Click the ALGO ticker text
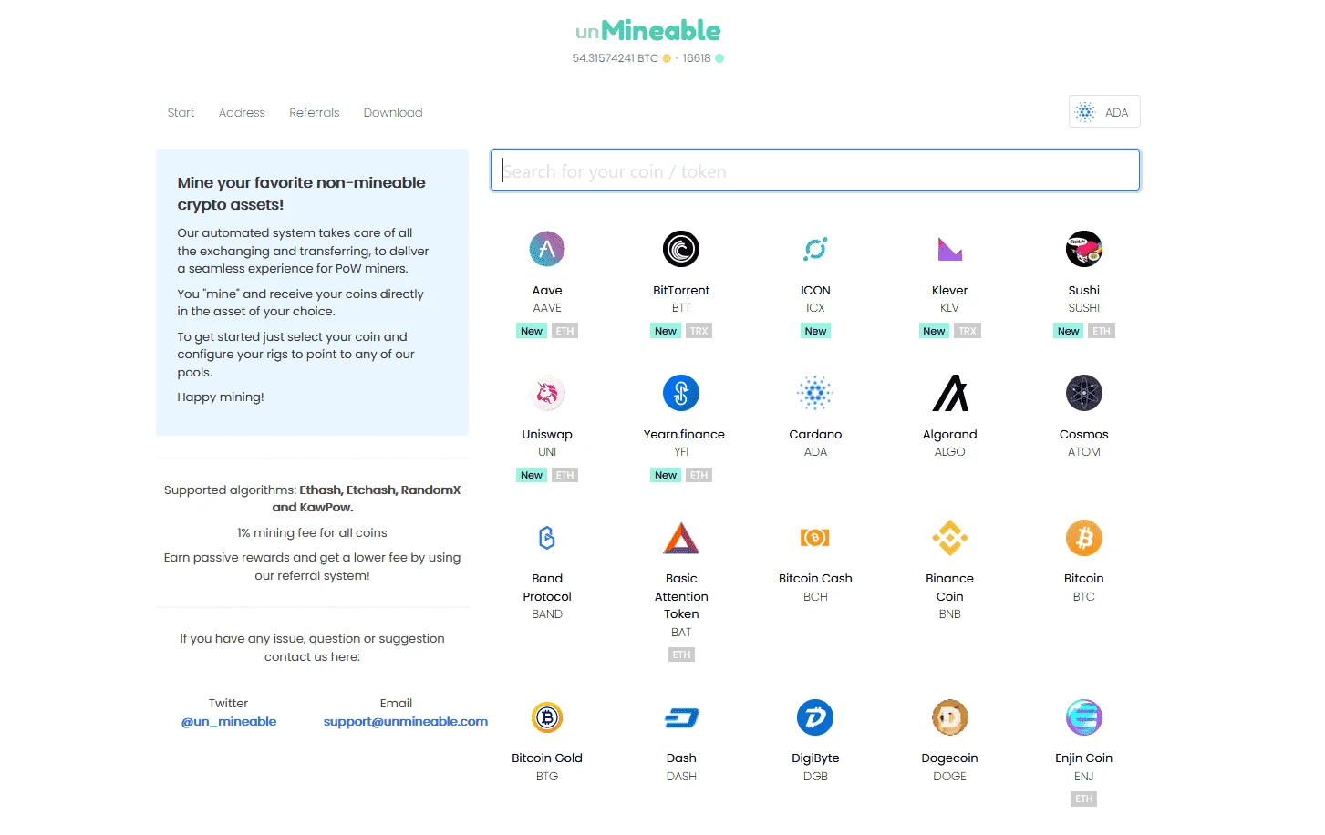Image resolution: width=1325 pixels, height=835 pixels. click(x=949, y=452)
